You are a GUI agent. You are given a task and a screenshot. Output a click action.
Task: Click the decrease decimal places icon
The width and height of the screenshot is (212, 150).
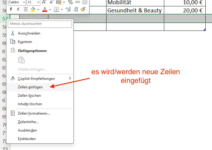[76, 9]
